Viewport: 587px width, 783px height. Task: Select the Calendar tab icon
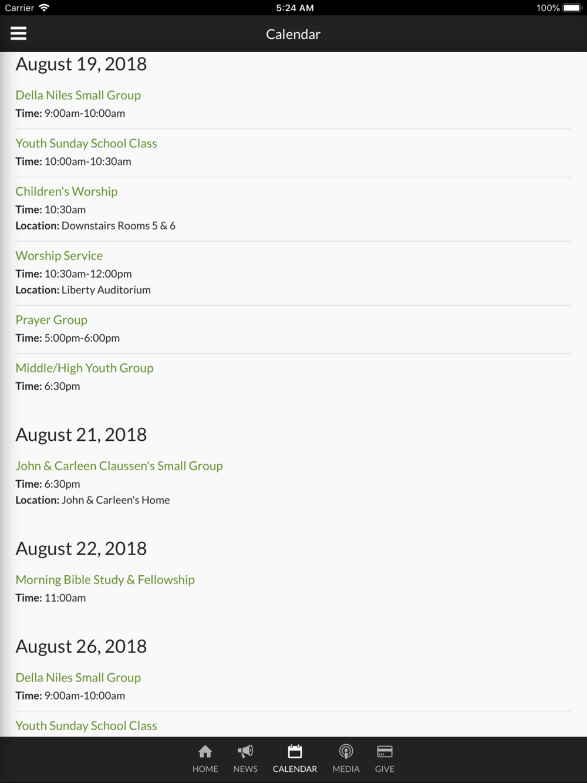tap(295, 751)
